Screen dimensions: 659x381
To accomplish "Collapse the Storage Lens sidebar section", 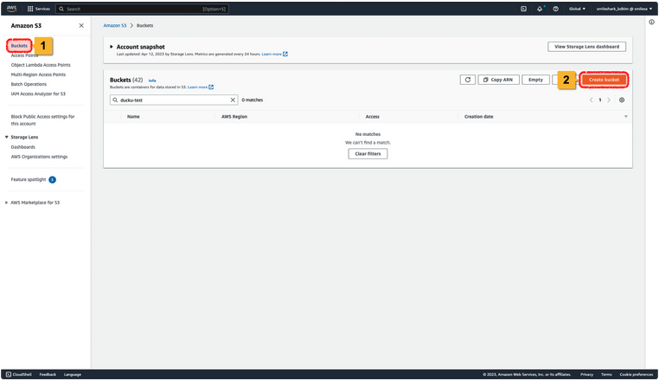I will 7,137.
